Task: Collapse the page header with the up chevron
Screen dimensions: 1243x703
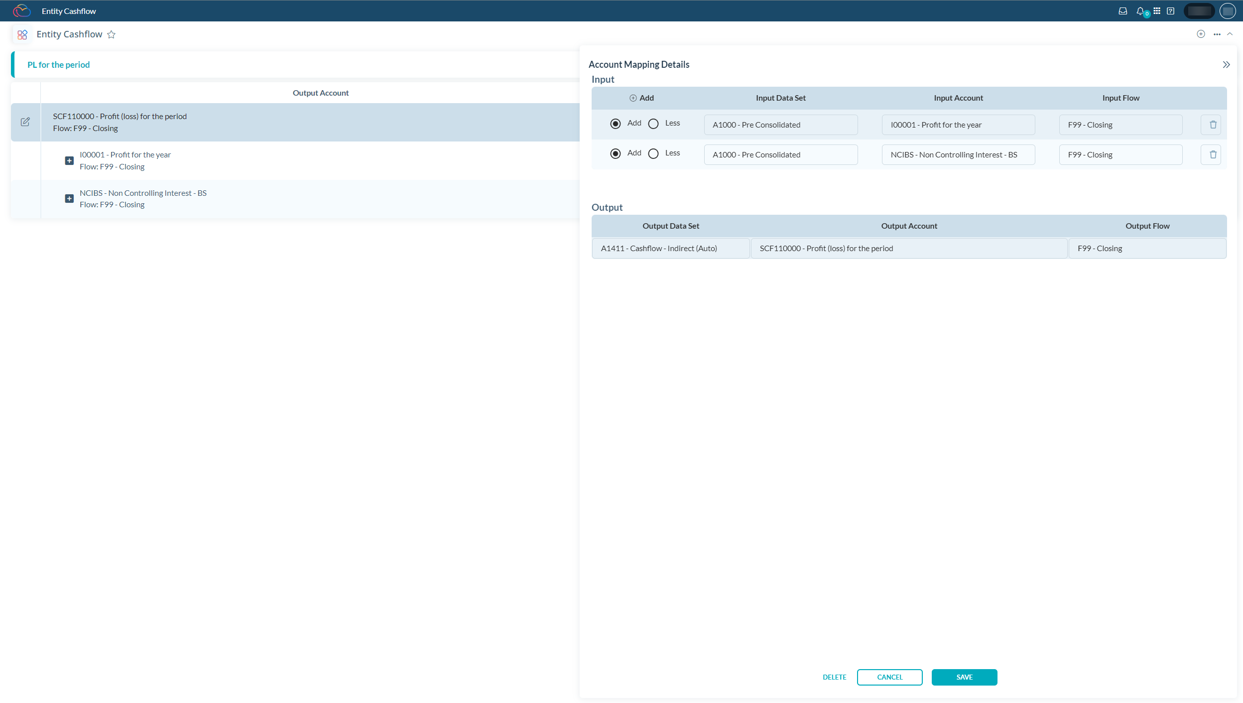Action: [x=1231, y=34]
